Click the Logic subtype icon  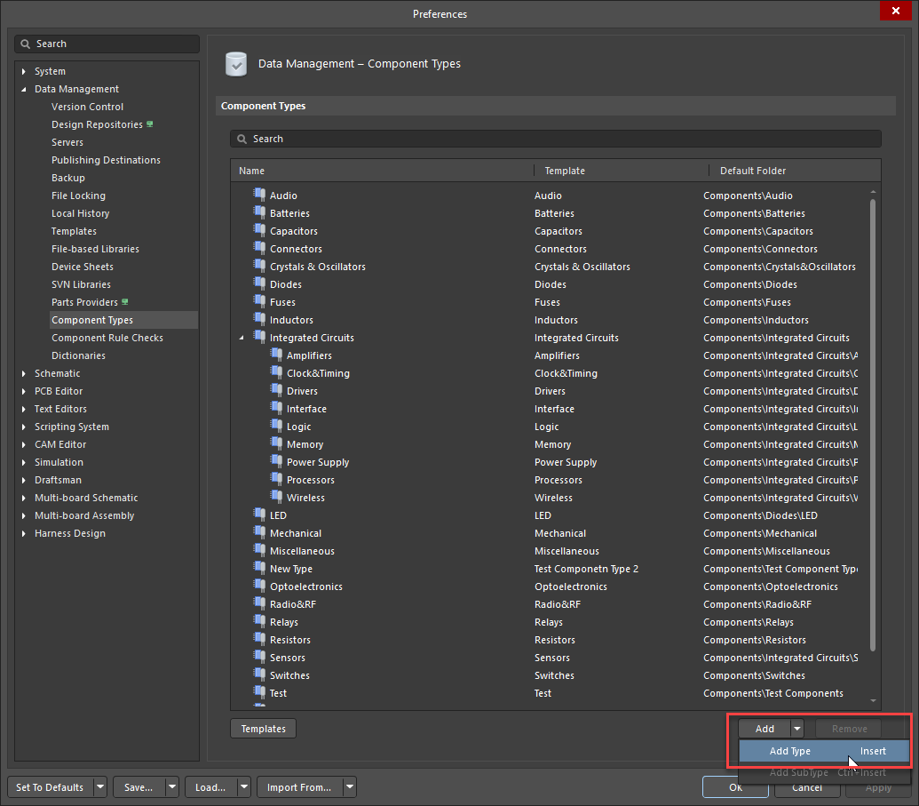click(277, 426)
